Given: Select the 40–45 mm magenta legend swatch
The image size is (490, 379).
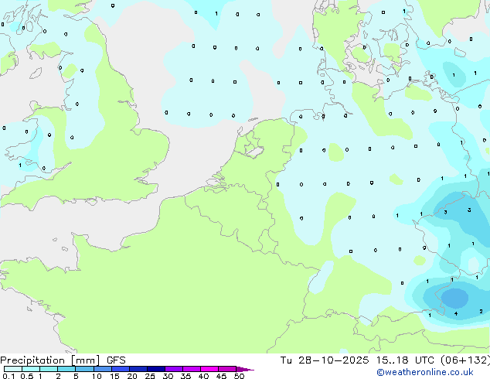Looking at the screenshot, I should [209, 369].
